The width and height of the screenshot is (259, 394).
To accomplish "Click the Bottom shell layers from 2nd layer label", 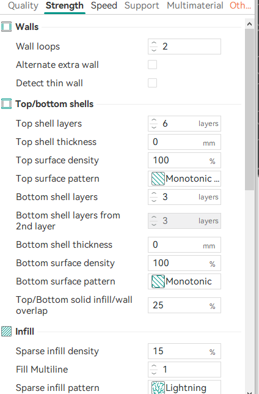I will (68, 221).
